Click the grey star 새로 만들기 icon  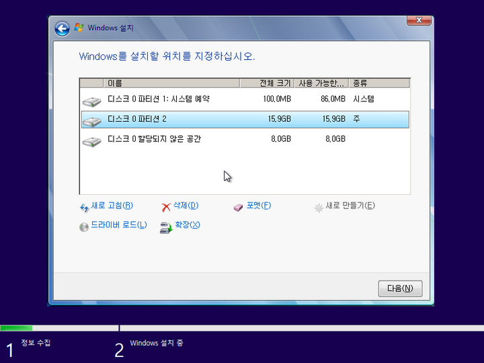pyautogui.click(x=319, y=208)
